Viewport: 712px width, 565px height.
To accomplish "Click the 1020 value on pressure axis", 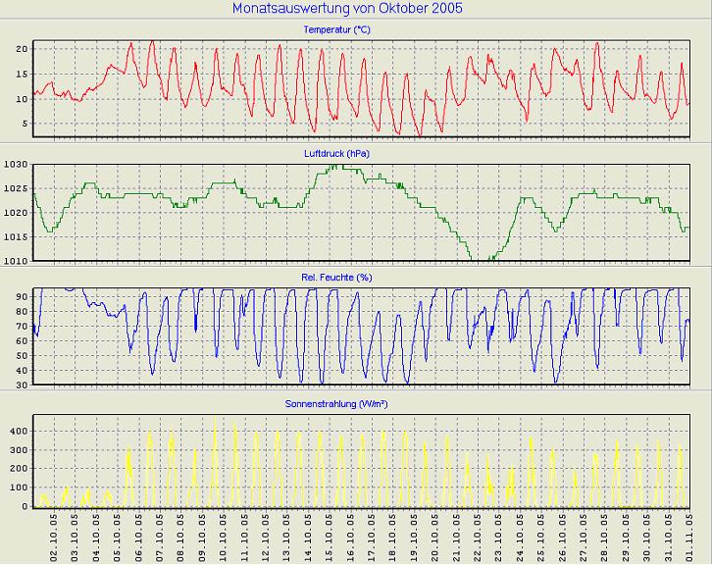I will [16, 213].
